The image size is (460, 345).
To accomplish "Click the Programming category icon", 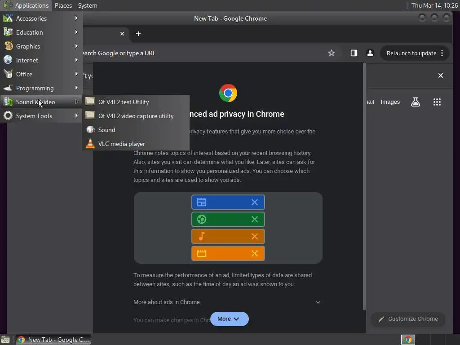I will [x=8, y=88].
